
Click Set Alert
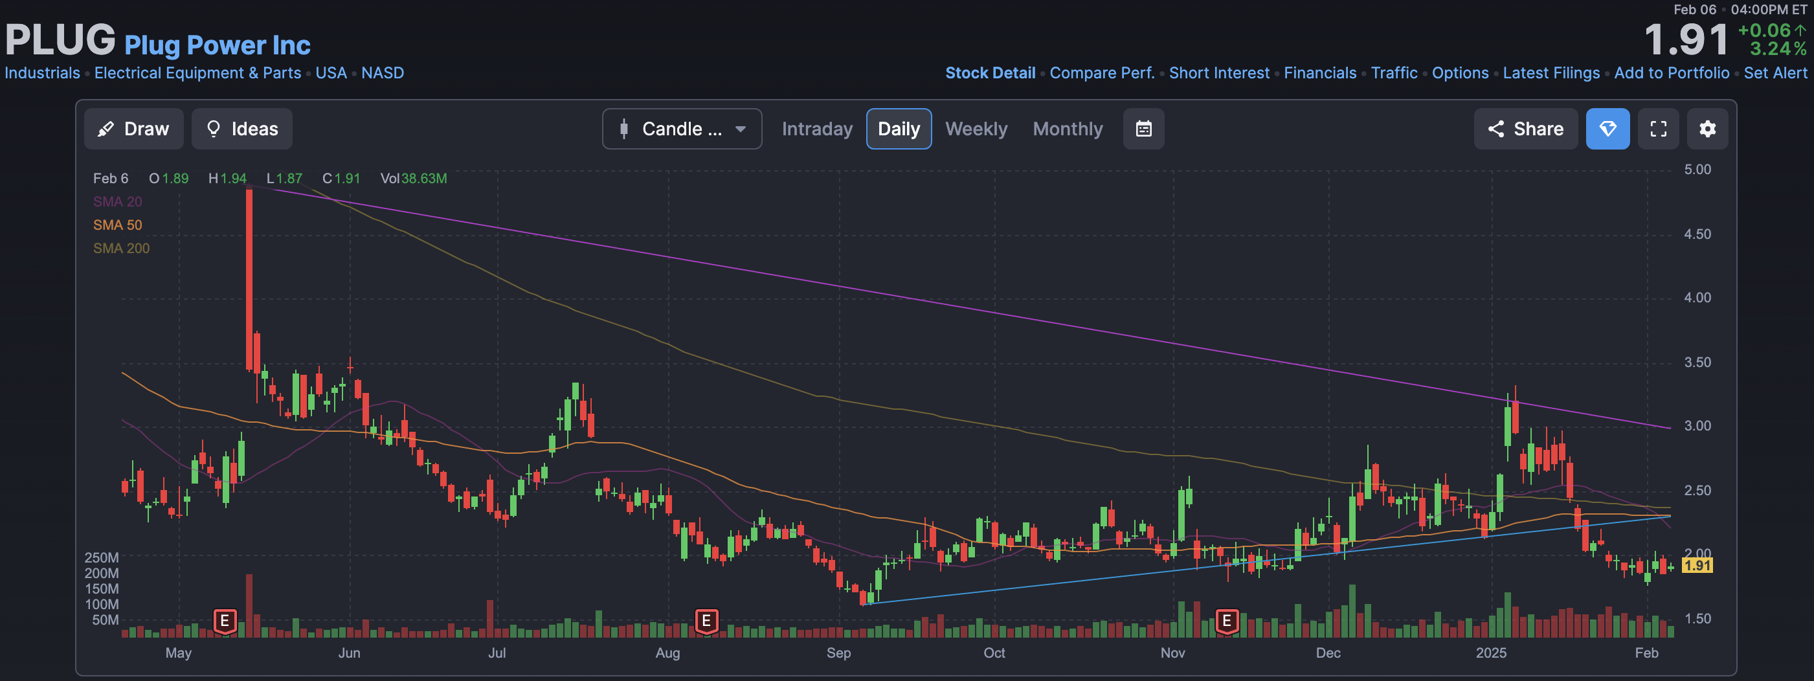click(x=1775, y=73)
